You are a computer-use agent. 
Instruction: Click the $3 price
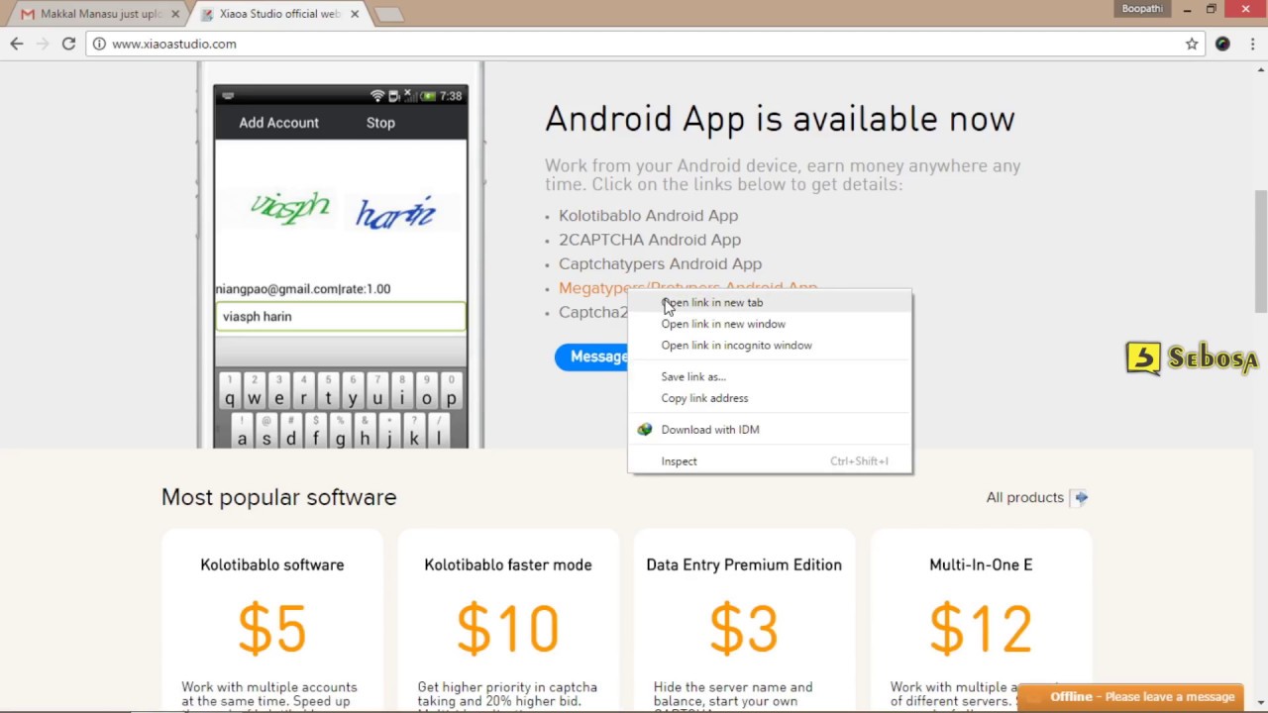pos(744,629)
